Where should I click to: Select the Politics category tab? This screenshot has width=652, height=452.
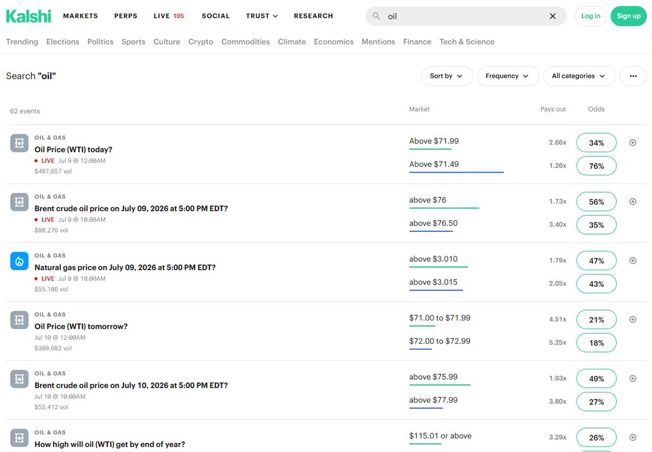point(101,42)
